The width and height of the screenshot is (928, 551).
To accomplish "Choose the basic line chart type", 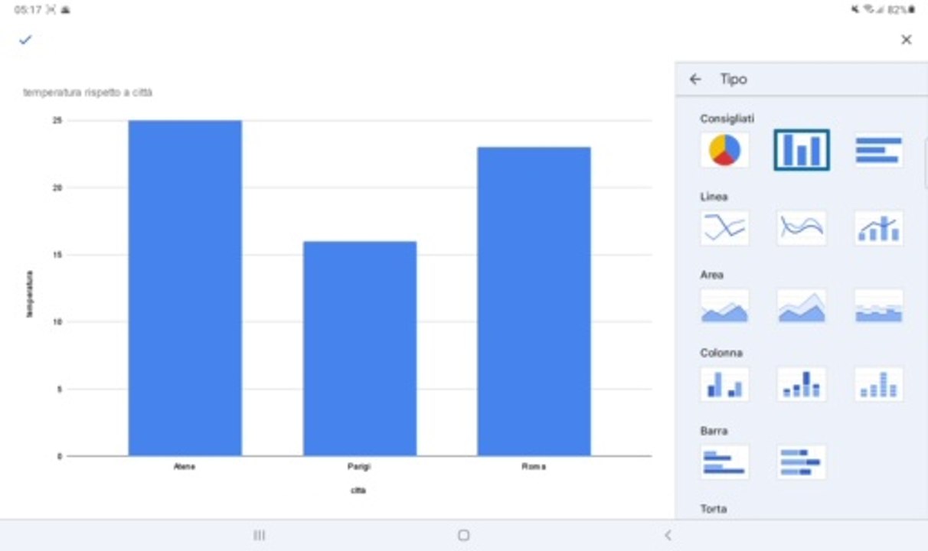I will point(724,228).
